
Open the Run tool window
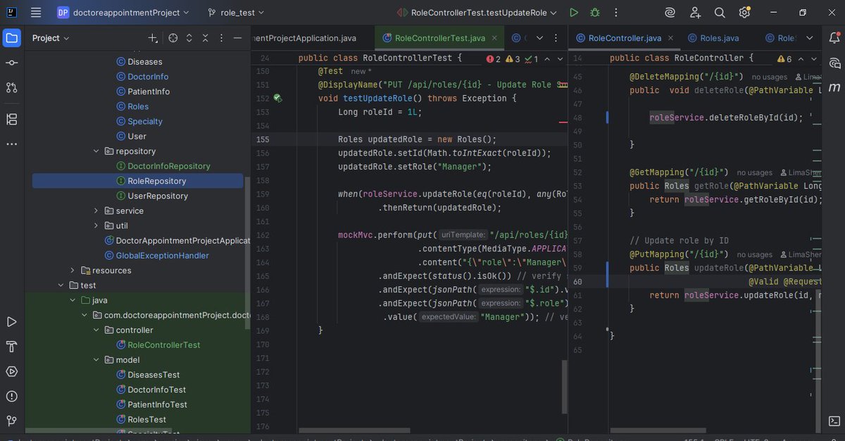pyautogui.click(x=11, y=322)
